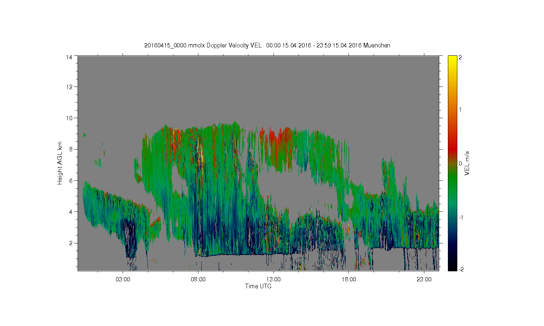
Task: Click the 10 km height tick label
Action: [69, 118]
